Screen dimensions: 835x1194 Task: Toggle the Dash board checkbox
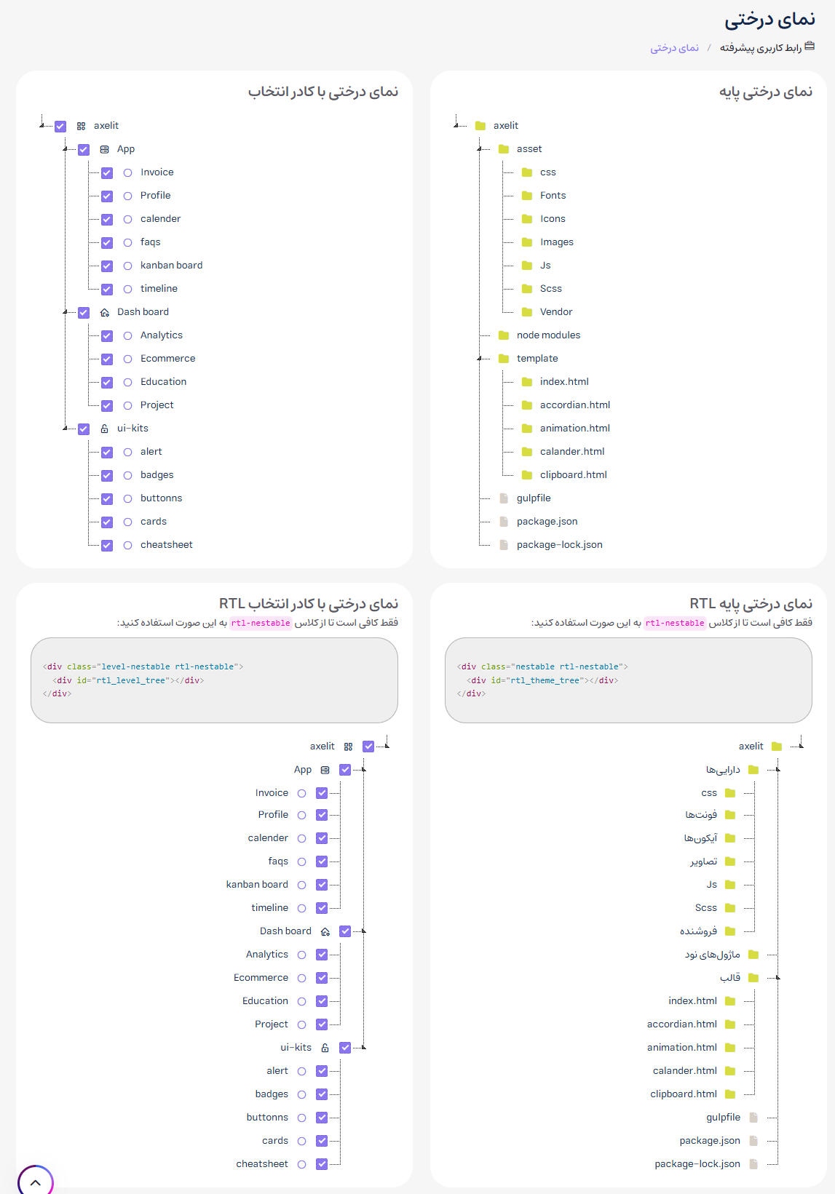point(84,311)
